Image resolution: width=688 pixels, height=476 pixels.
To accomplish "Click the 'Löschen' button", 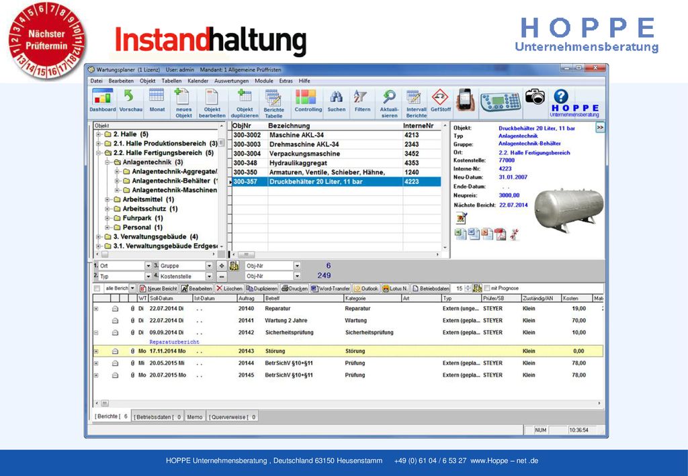I will (x=229, y=289).
